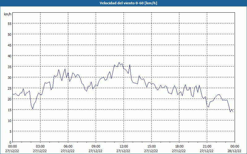Click the chart title 'Velocidad del viento 0-60 [km/h]'
The image size is (247, 154).
tap(128, 3)
